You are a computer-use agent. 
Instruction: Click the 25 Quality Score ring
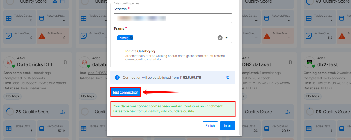(x=10, y=112)
